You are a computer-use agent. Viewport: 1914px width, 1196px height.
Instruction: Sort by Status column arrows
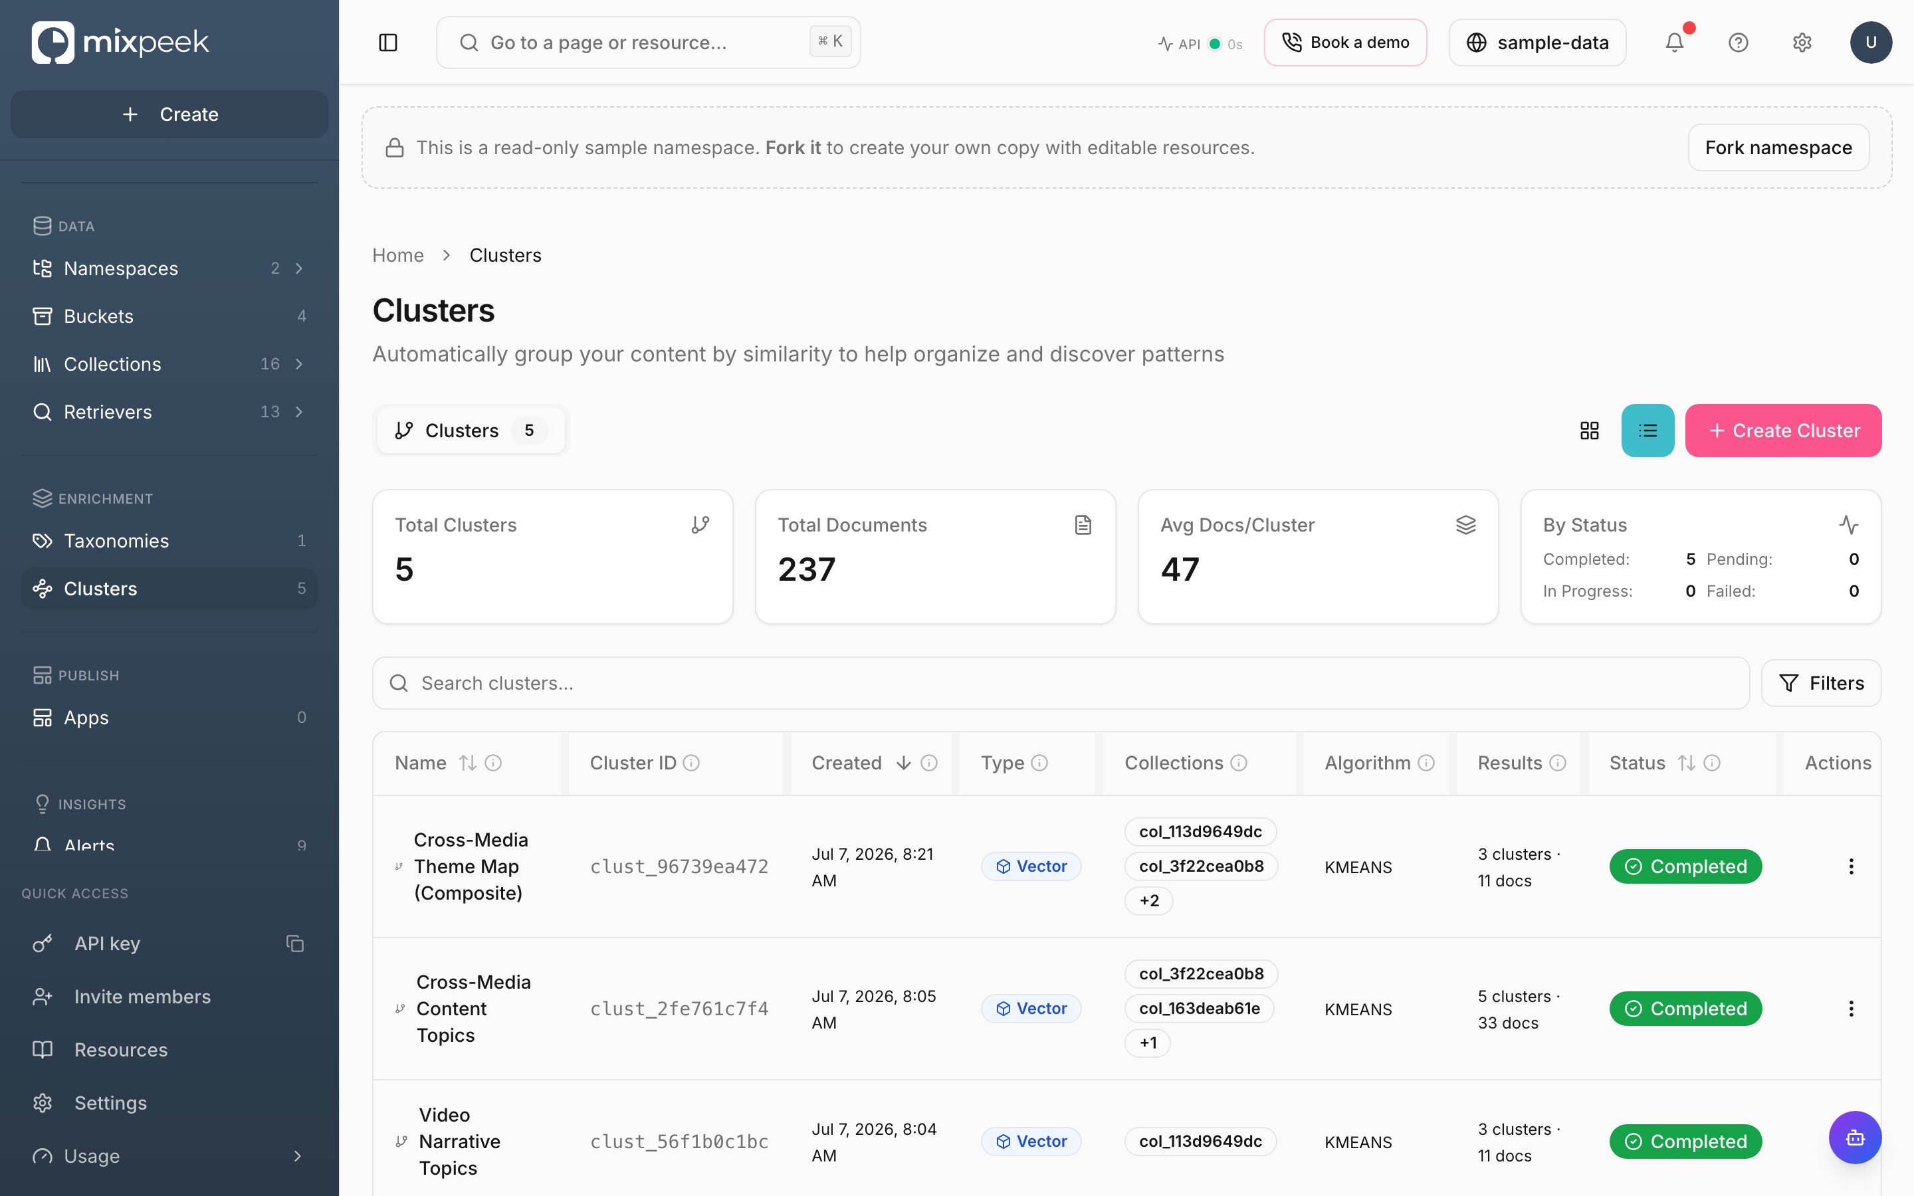pos(1686,763)
